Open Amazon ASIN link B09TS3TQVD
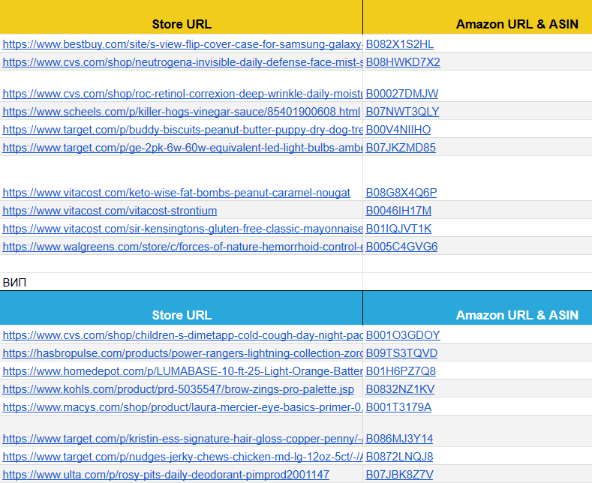This screenshot has width=592, height=483. [x=401, y=353]
